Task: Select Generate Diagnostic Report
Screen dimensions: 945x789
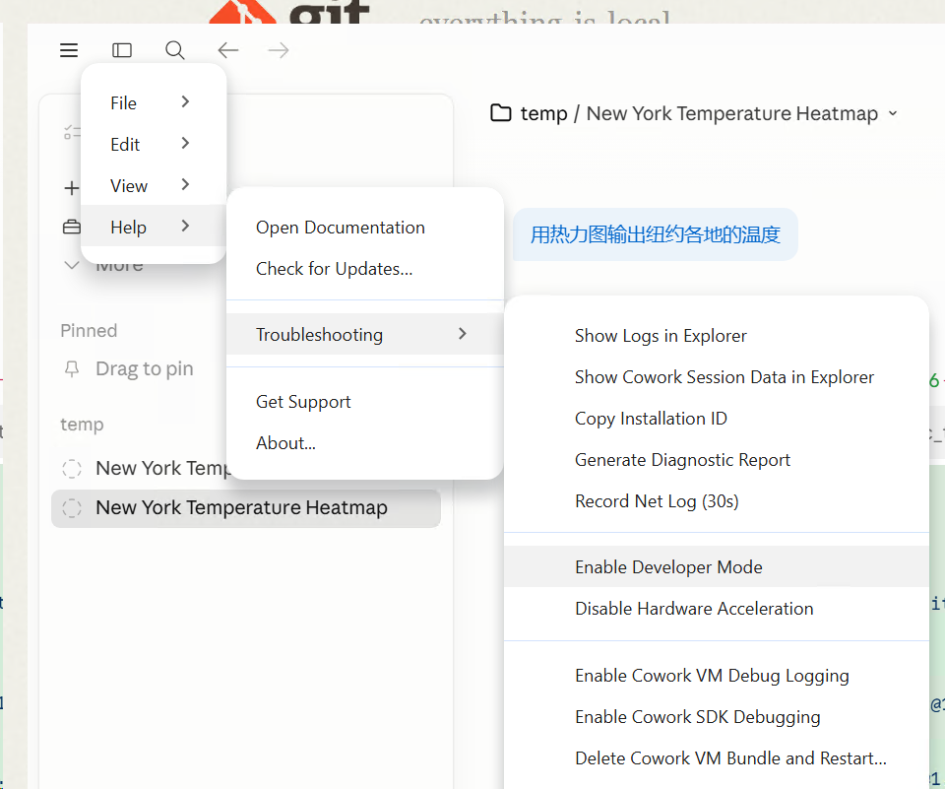Action: click(682, 459)
